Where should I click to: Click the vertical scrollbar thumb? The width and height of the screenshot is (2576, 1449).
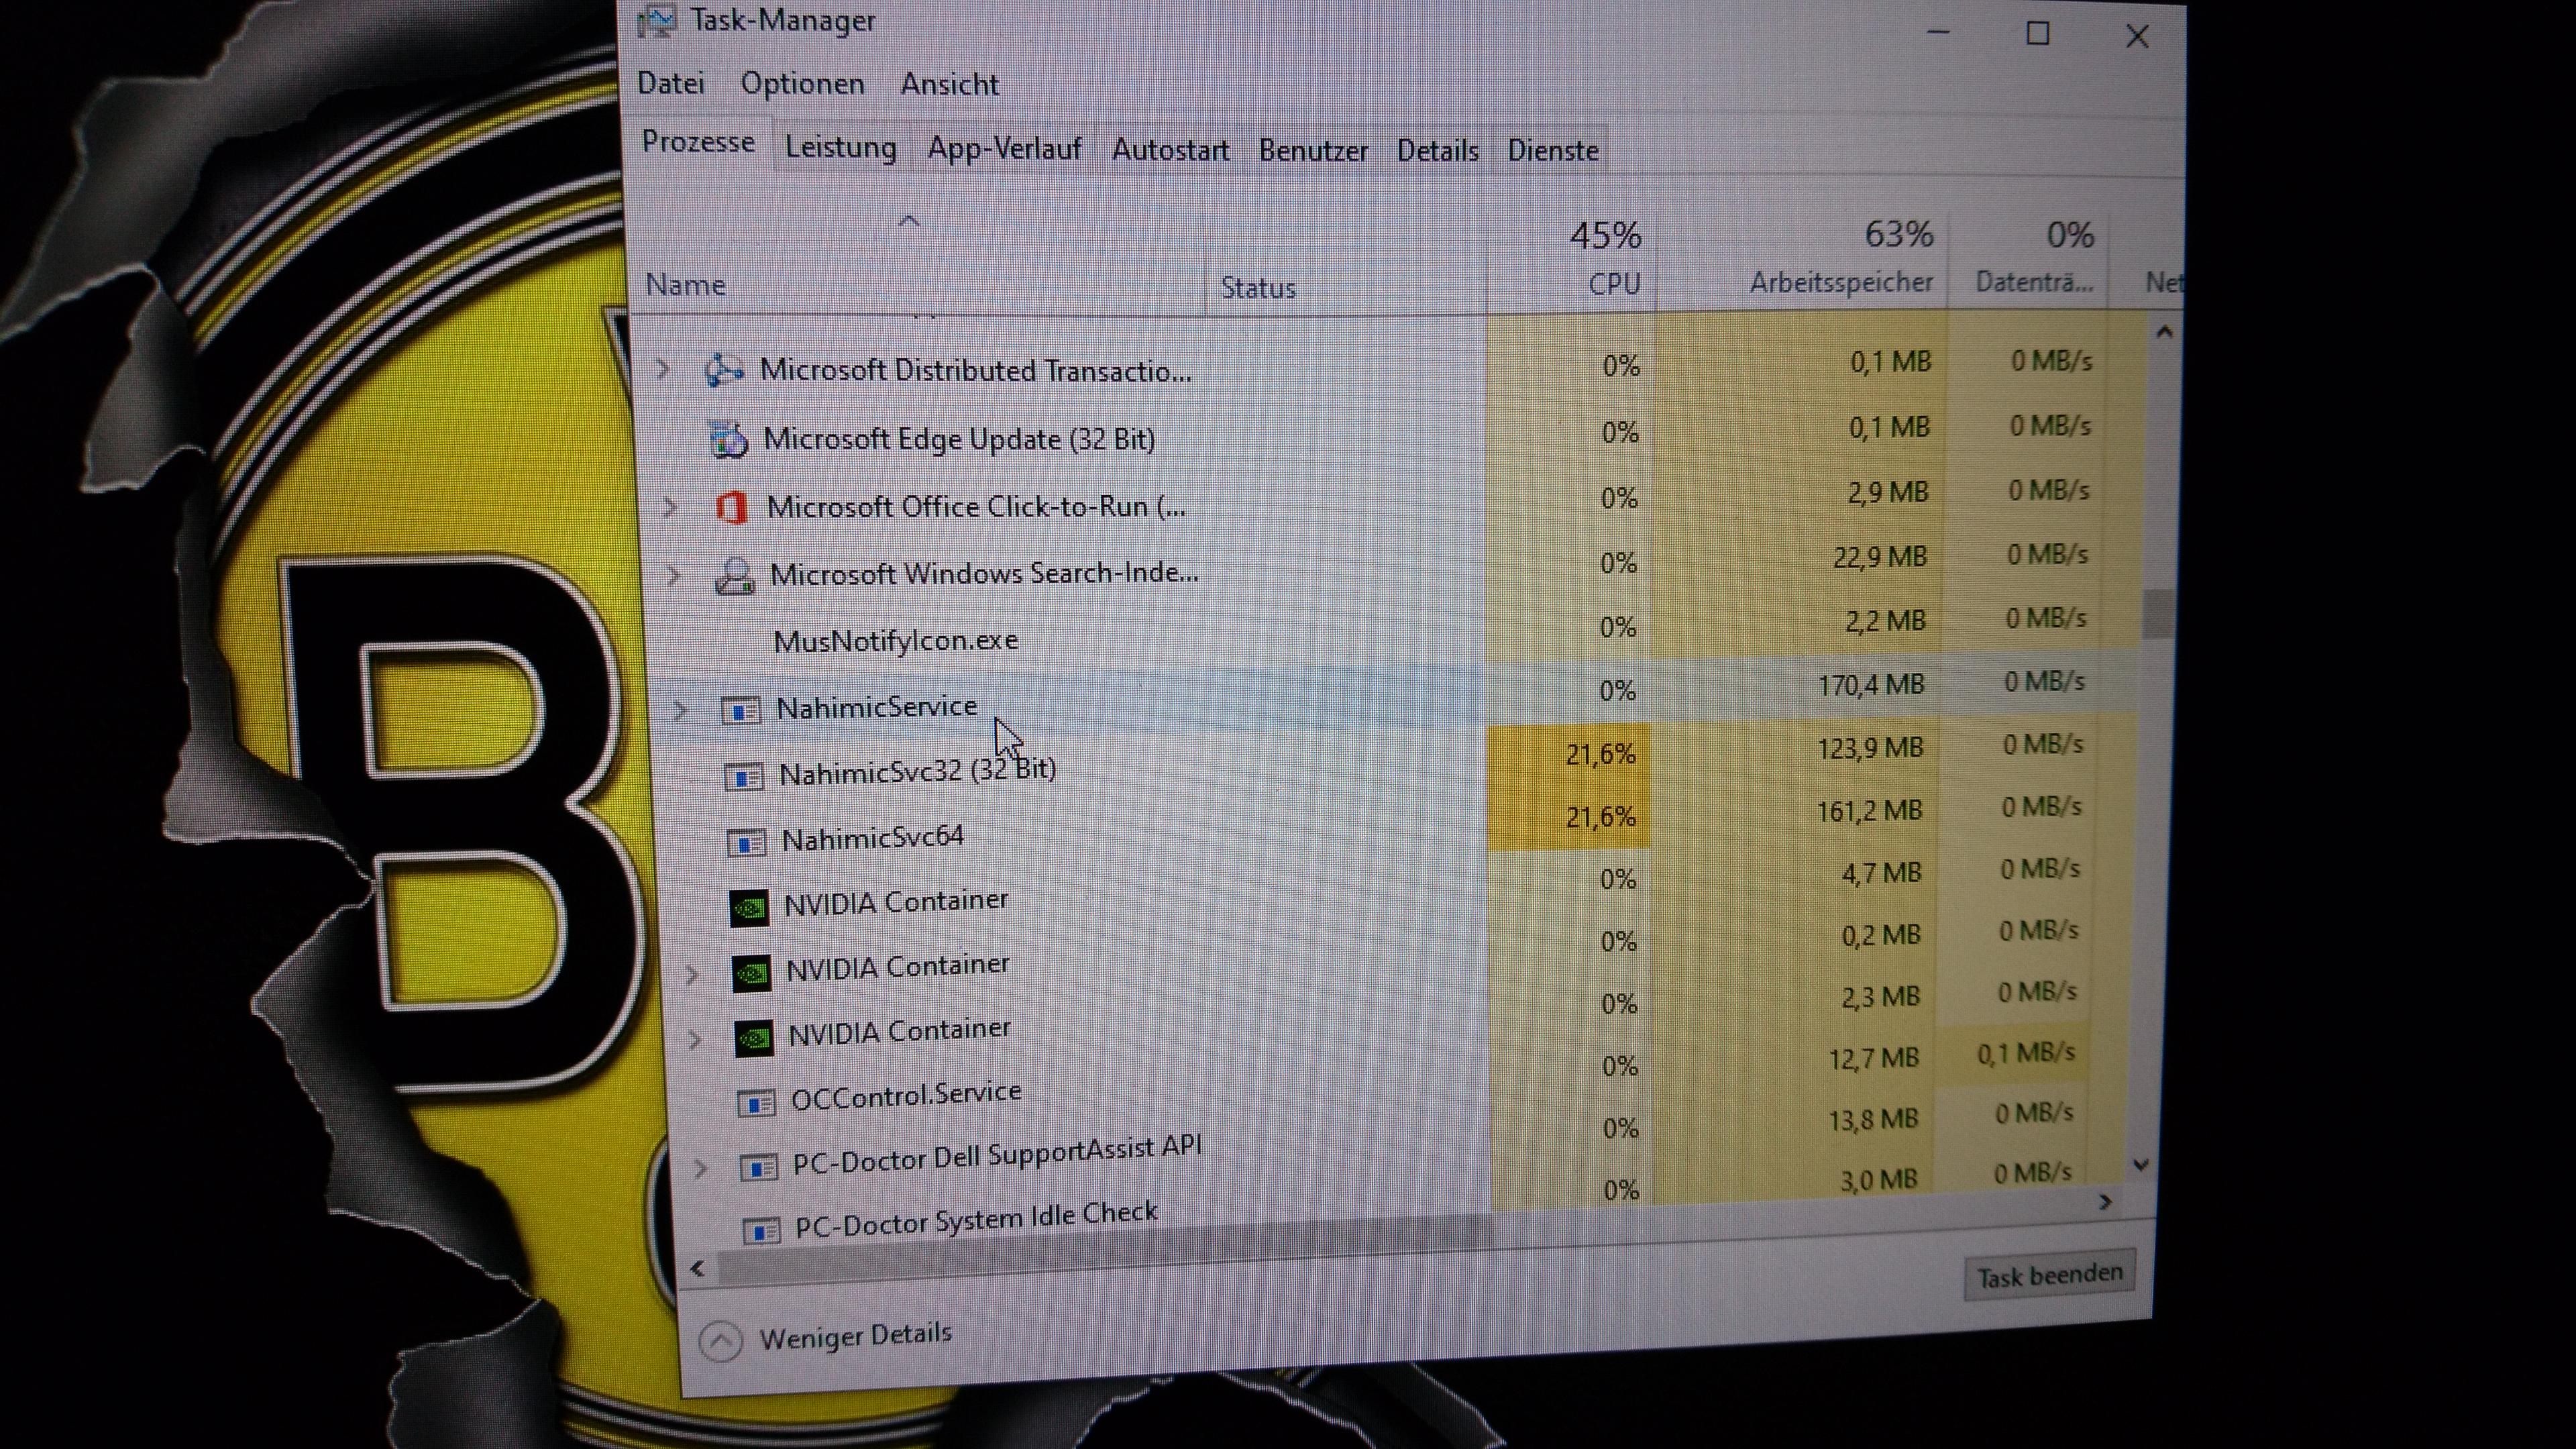(x=2158, y=614)
